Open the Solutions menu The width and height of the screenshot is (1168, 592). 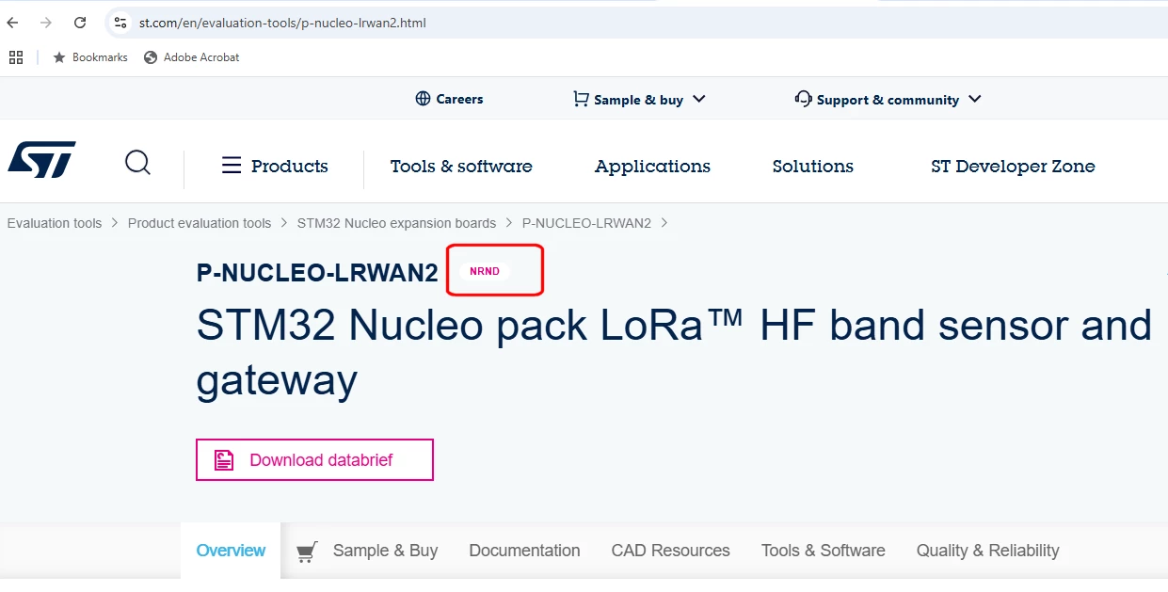[x=813, y=166]
